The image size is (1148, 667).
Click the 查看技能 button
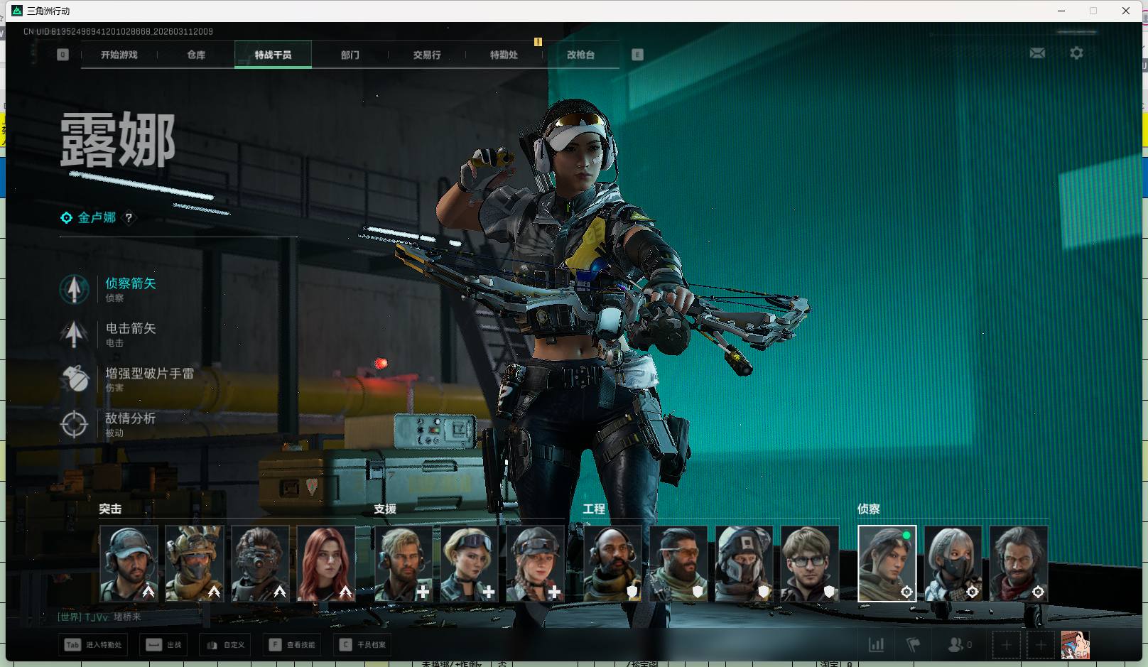(x=293, y=645)
